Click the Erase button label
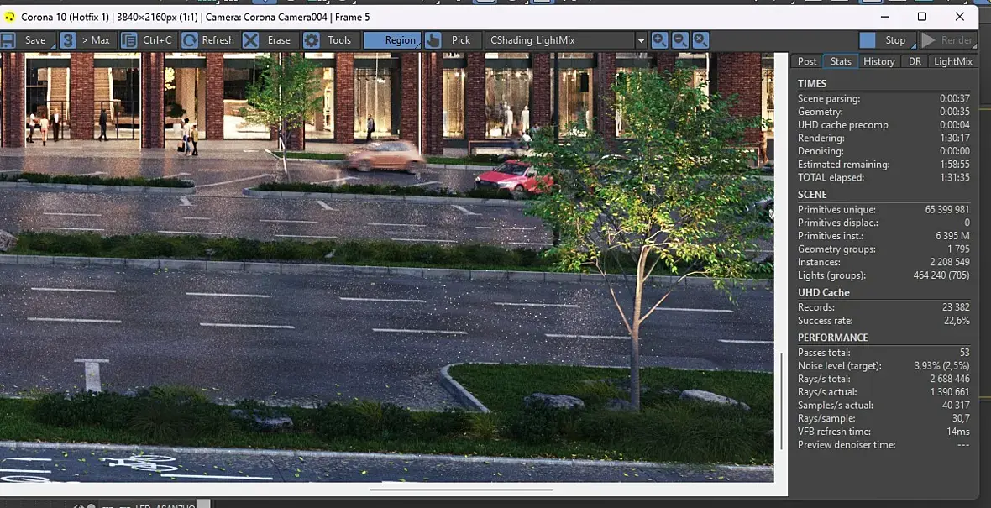 click(x=279, y=40)
